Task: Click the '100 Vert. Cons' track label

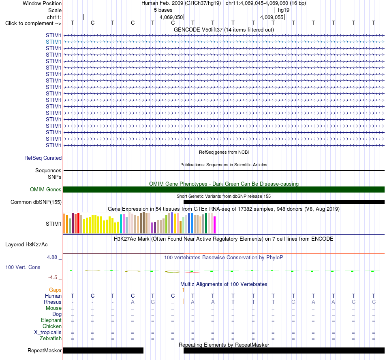Action: click(23, 267)
